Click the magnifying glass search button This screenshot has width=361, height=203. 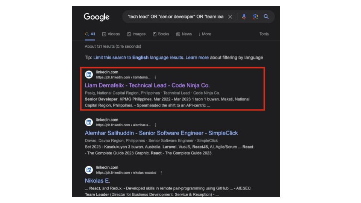[x=266, y=17]
